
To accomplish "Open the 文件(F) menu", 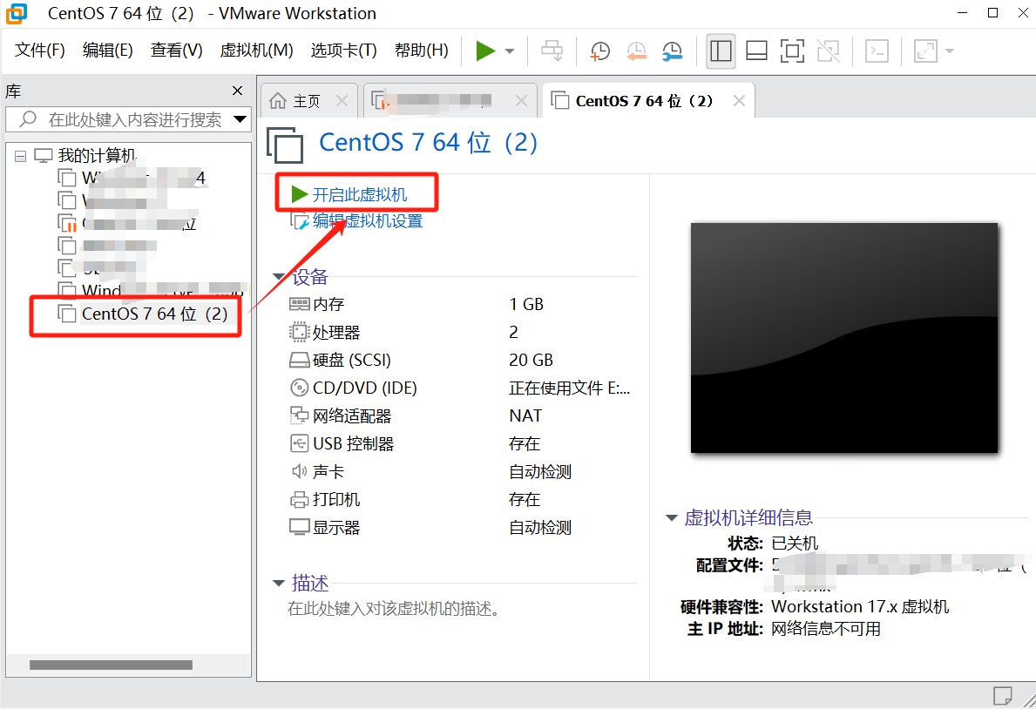I will click(39, 51).
